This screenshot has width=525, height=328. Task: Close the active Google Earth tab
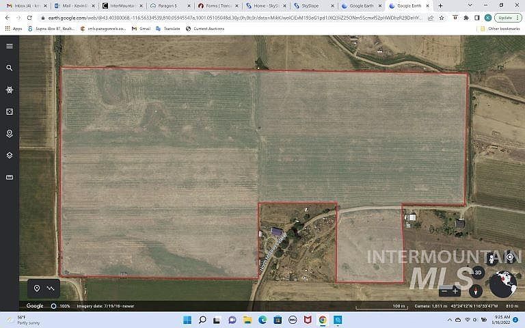pyautogui.click(x=427, y=5)
